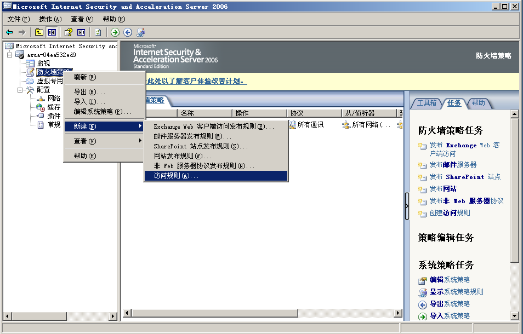
Task: Click the Properties help toolbar icon
Action: pos(69,32)
